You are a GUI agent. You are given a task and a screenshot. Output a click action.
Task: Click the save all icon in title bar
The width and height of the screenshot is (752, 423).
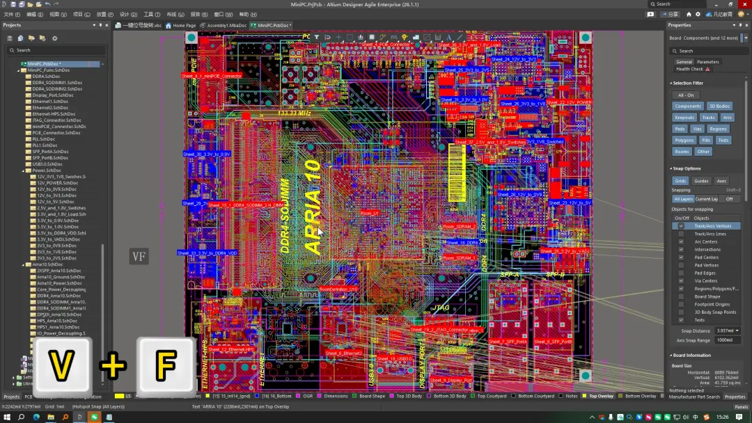(22, 4)
